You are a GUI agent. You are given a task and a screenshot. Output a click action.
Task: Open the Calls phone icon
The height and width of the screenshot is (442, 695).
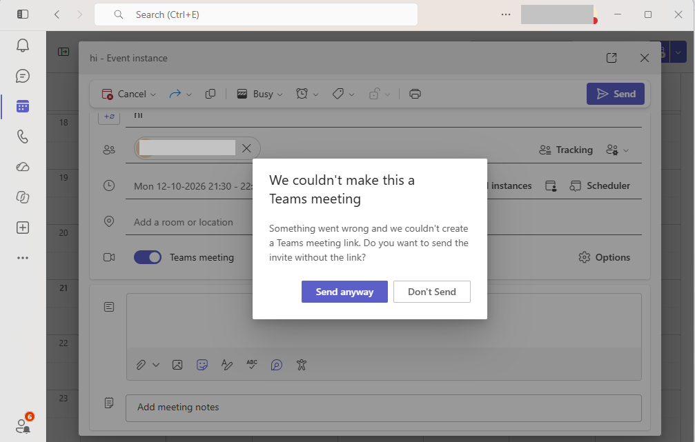(x=23, y=137)
